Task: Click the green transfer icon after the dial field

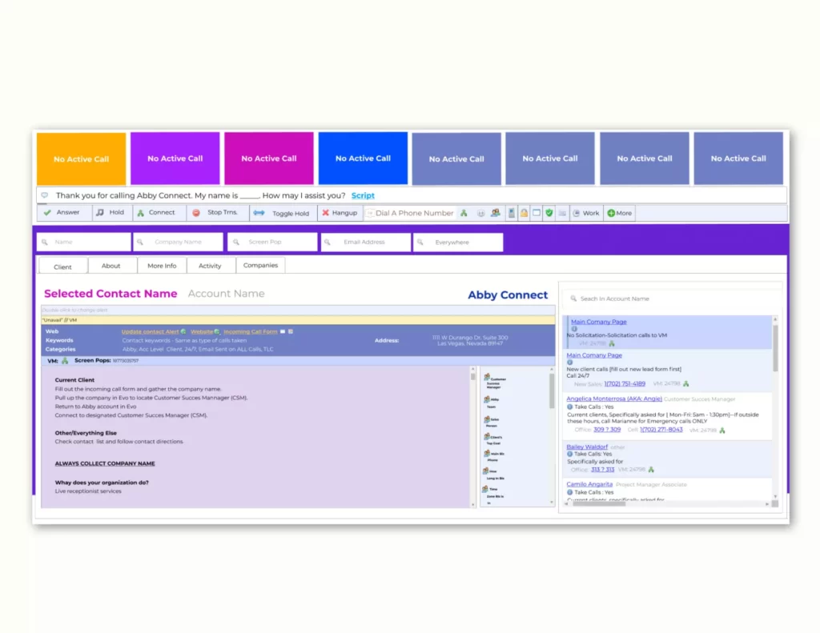Action: (x=464, y=213)
